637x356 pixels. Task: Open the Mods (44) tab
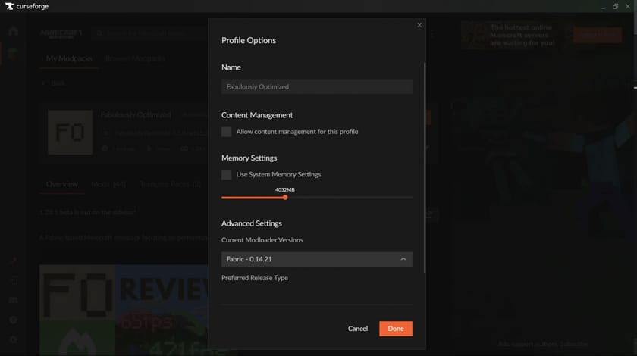[108, 184]
